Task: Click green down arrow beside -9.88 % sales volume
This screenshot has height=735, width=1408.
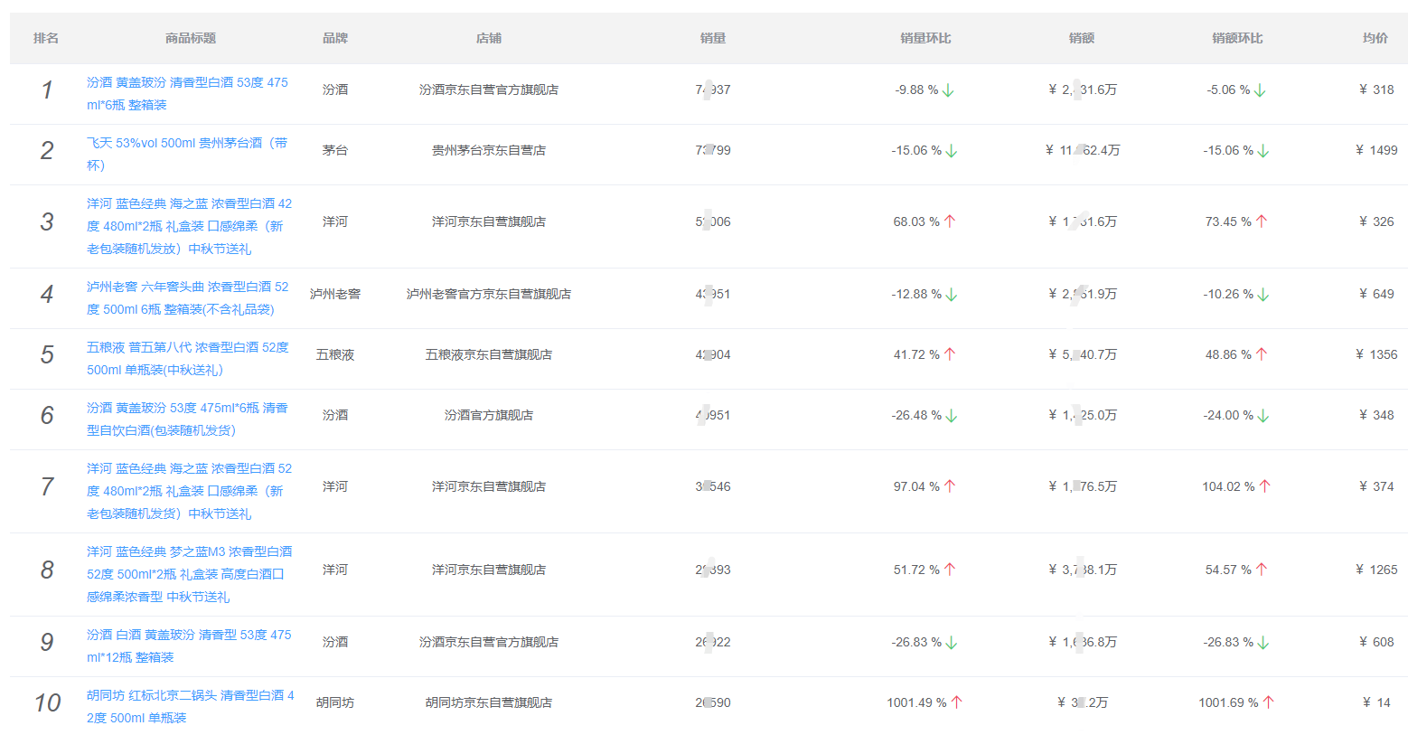Action: click(948, 90)
